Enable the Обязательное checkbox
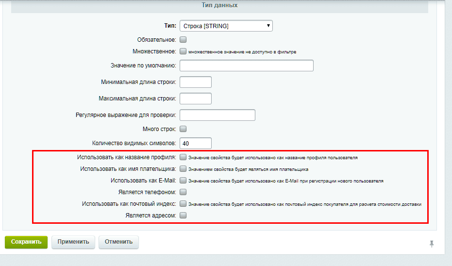Image resolution: width=452 pixels, height=266 pixels. tap(183, 40)
